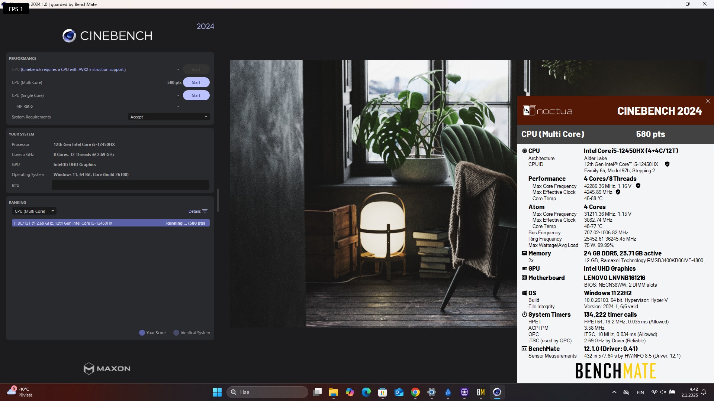
Task: Click the Motherboard icon in BenchMate panel
Action: point(524,278)
